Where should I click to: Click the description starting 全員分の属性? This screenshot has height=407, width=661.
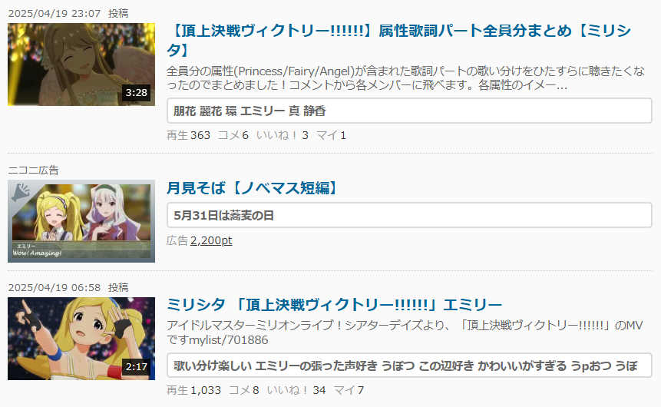pos(405,78)
